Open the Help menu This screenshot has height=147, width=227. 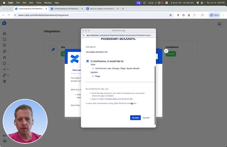57,3
